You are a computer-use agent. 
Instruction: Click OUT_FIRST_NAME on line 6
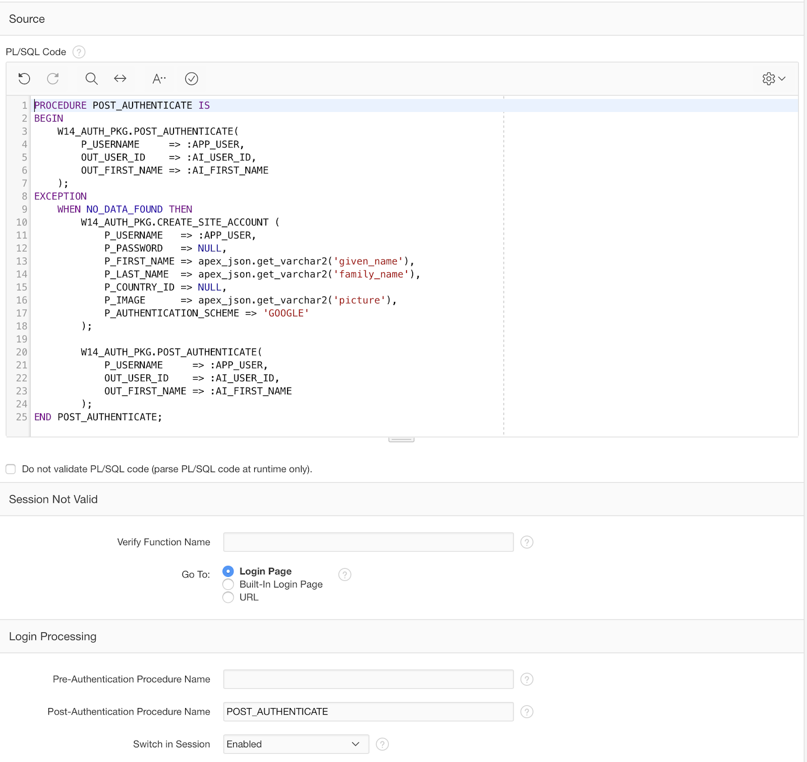pyautogui.click(x=122, y=170)
